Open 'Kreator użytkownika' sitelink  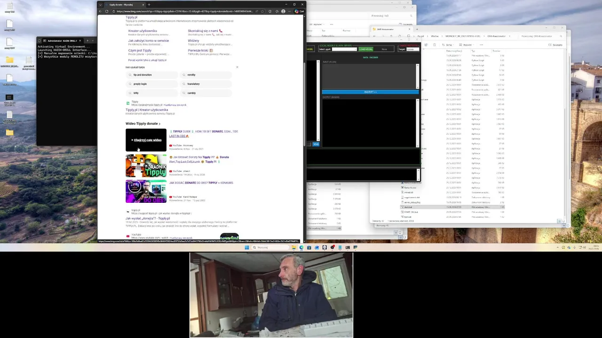[143, 31]
